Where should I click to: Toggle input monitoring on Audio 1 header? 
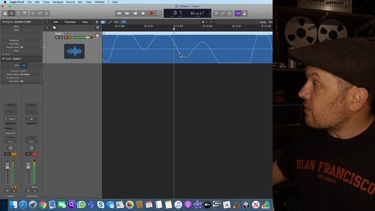(x=70, y=38)
